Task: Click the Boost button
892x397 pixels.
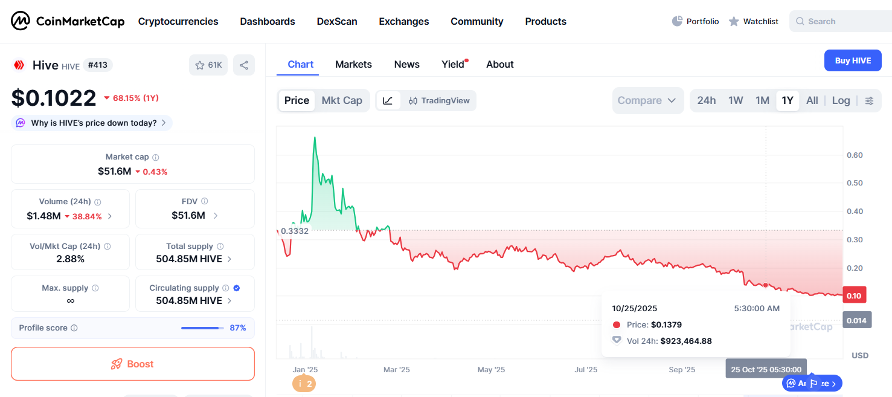Action: click(132, 364)
